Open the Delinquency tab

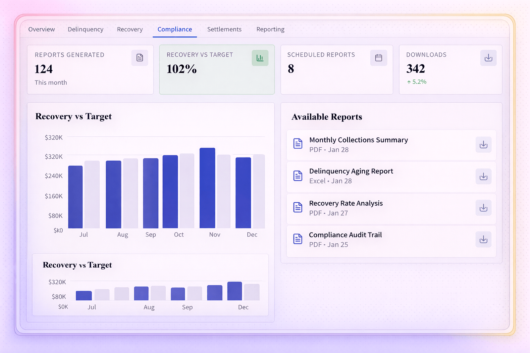point(85,29)
